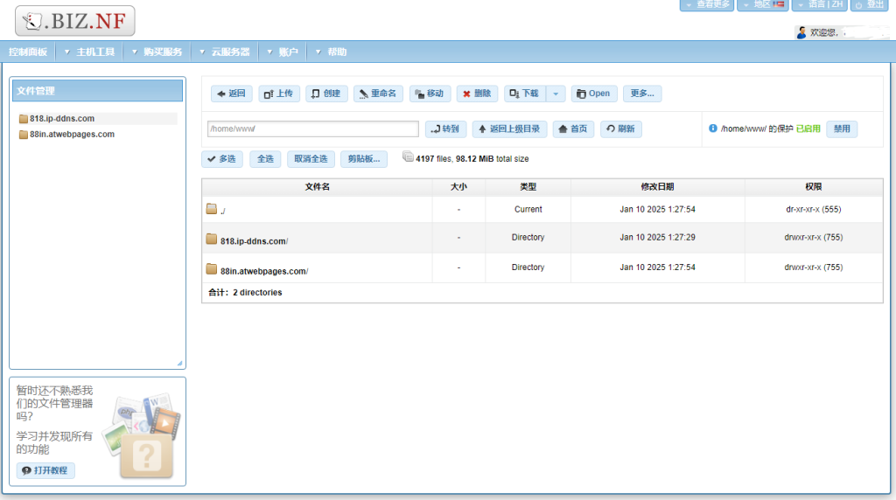Open the 主机工具 menu
This screenshot has width=896, height=500.
tap(94, 52)
